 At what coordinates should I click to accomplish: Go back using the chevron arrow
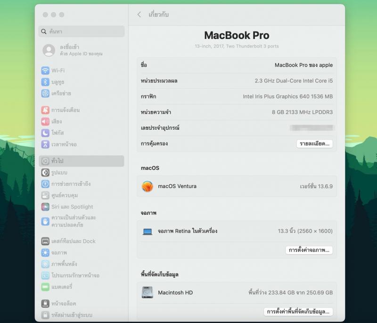pyautogui.click(x=139, y=15)
